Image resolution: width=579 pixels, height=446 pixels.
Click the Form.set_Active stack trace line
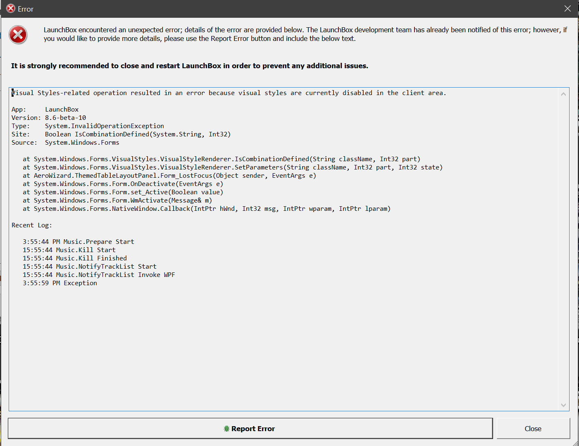point(123,192)
